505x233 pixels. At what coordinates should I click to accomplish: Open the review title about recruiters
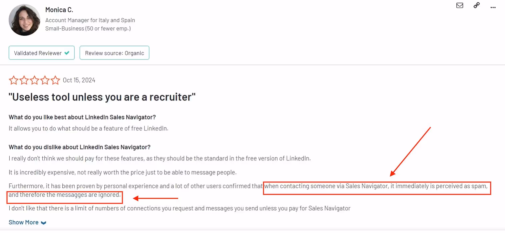pyautogui.click(x=101, y=97)
